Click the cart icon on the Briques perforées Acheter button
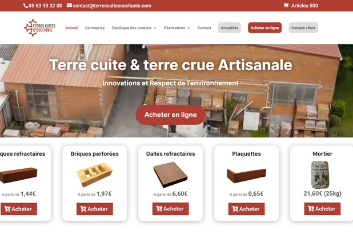This screenshot has width=353, height=235. point(83,209)
